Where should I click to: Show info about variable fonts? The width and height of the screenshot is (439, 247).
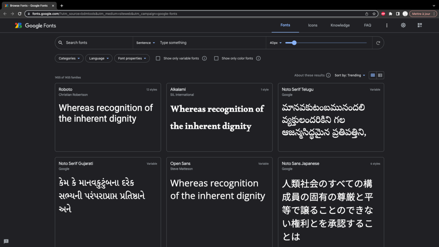click(205, 58)
